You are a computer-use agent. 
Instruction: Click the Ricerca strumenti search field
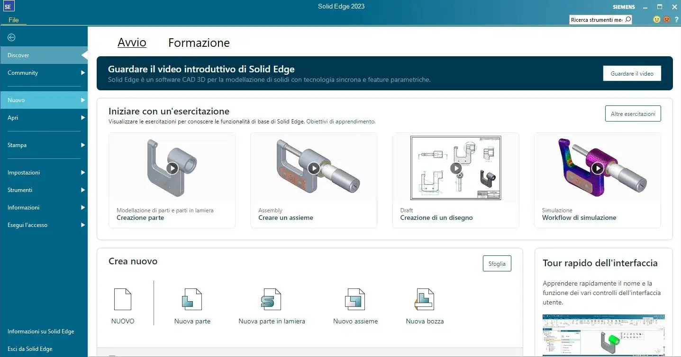click(x=597, y=20)
